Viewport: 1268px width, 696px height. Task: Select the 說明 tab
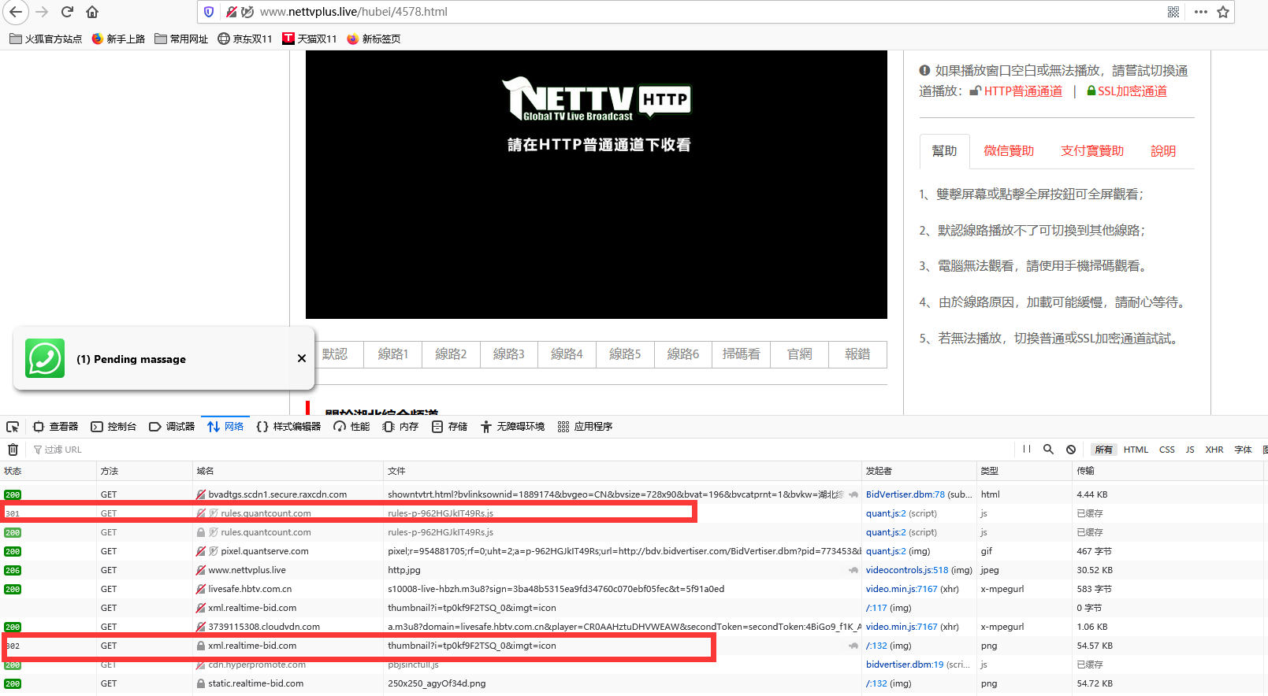1163,151
